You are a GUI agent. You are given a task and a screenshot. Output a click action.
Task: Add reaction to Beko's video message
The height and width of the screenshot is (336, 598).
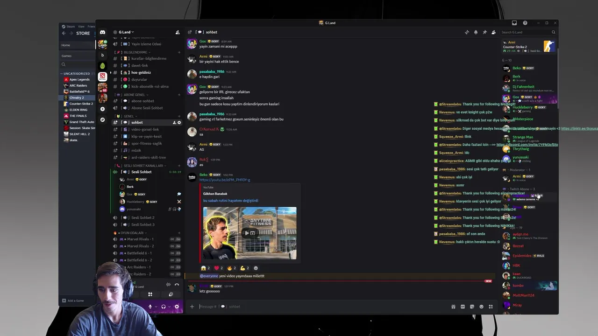(256, 268)
